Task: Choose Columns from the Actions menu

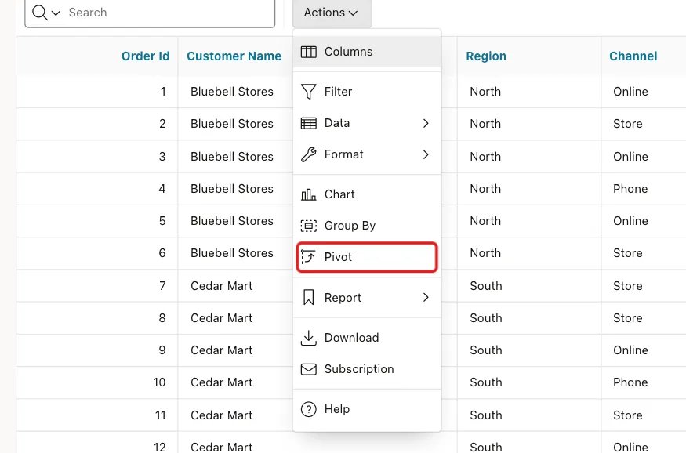Action: (367, 52)
